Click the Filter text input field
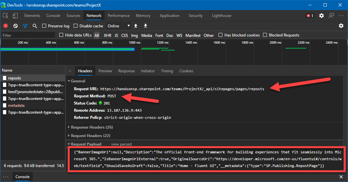 click(x=28, y=35)
